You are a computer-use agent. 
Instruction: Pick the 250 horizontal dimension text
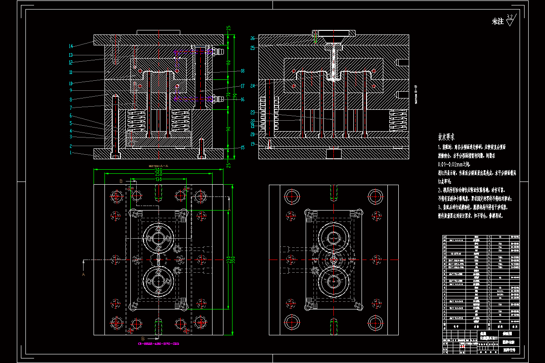(158, 174)
